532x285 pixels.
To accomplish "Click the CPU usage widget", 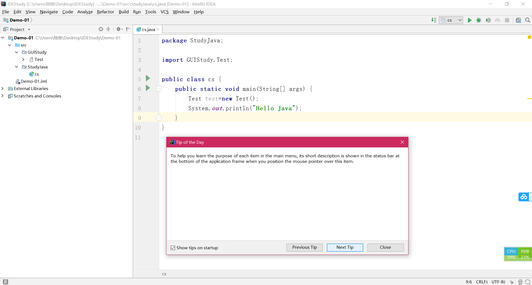I will [511, 254].
